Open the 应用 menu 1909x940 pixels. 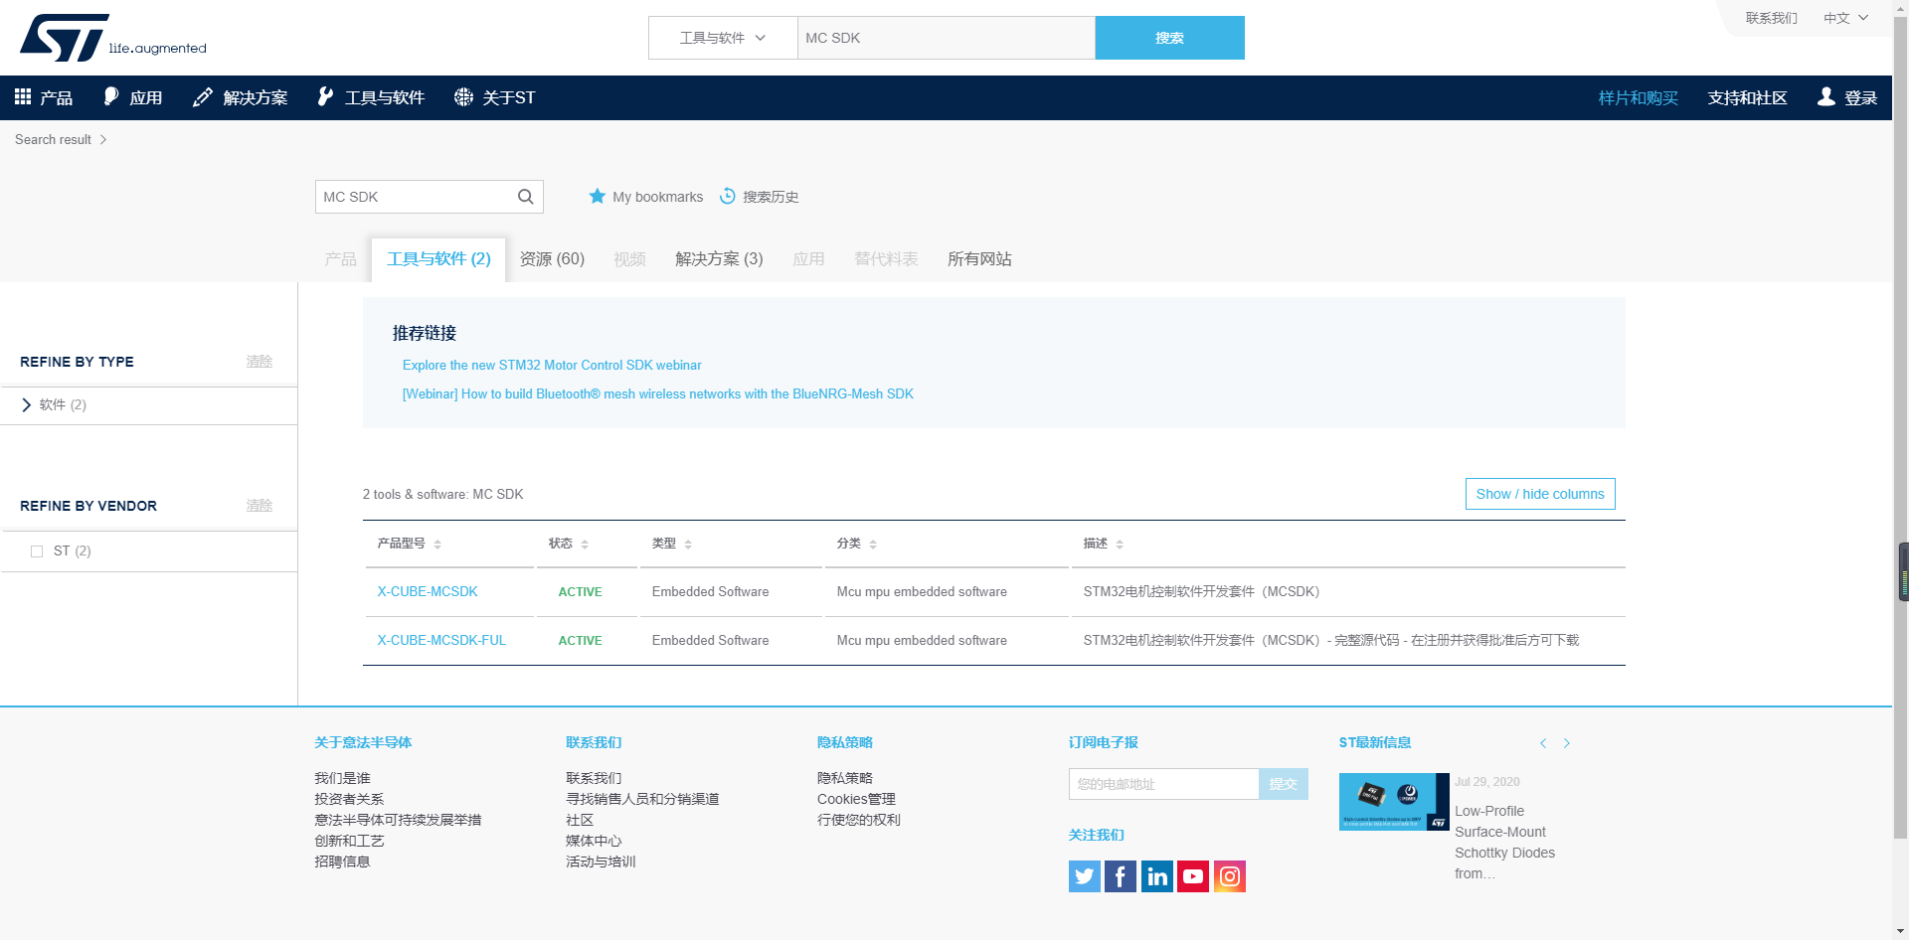[x=133, y=97]
